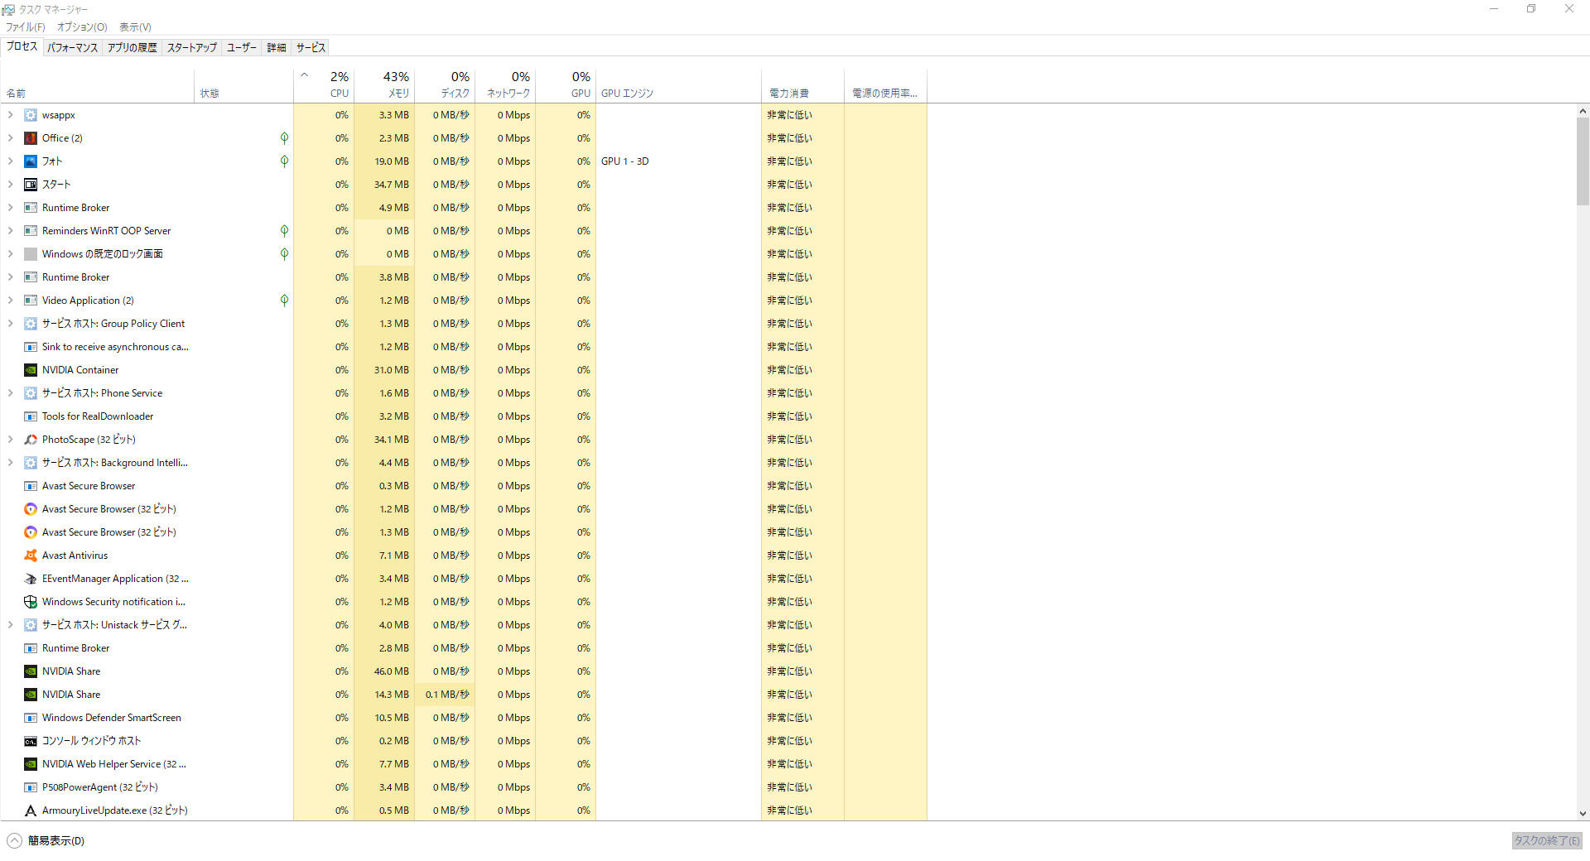Expand the スタート process group

click(10, 185)
